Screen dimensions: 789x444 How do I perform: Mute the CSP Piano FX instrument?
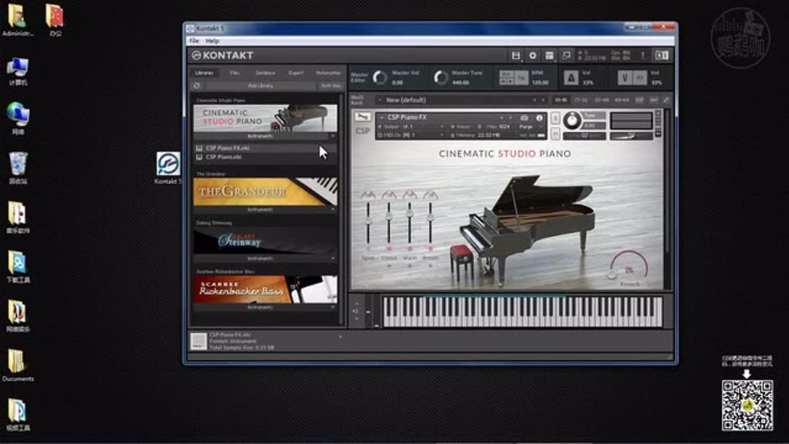555,133
